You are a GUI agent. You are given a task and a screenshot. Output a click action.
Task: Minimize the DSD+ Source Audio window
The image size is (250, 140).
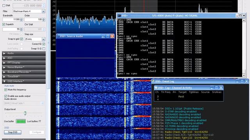click(103, 36)
